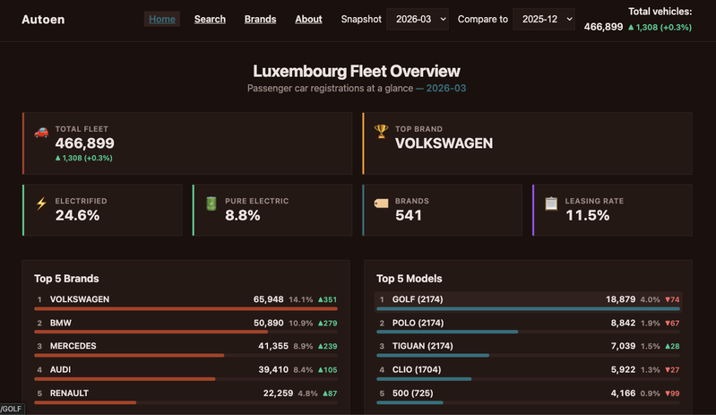Click the tag icon in Brands card
The image size is (716, 415).
tap(381, 203)
